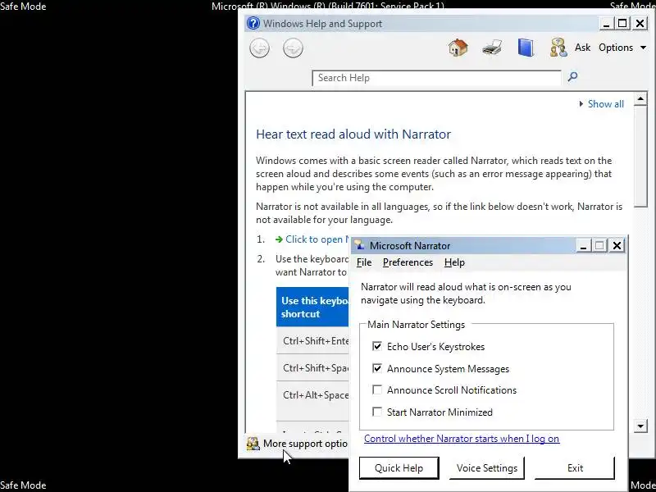This screenshot has height=492, width=656.
Task: Click the help pane scrollbar thumb
Action: [640, 156]
